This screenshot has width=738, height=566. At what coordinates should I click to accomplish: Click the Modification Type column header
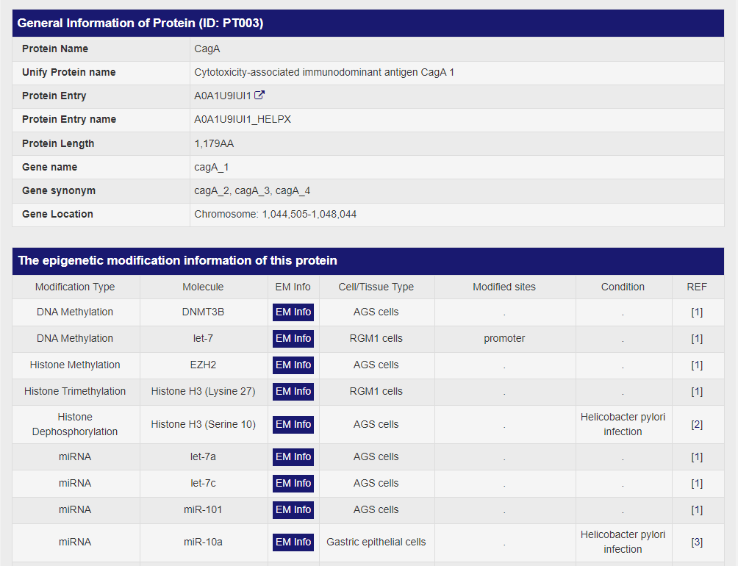tap(75, 287)
